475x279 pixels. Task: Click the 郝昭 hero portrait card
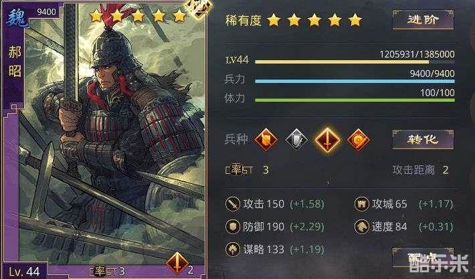tap(104, 139)
